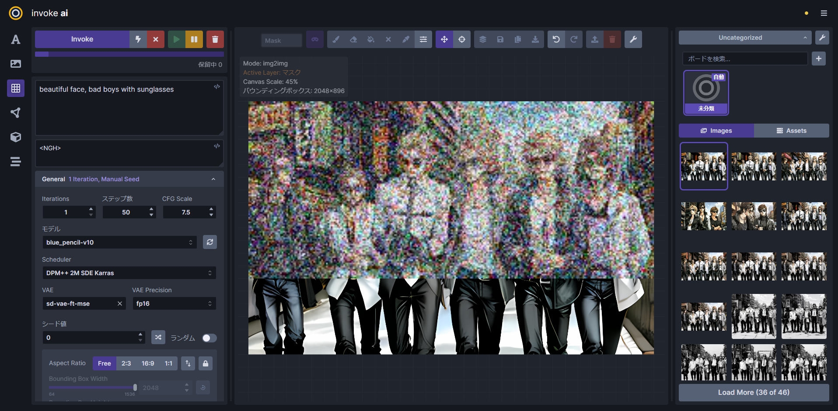Image resolution: width=838 pixels, height=411 pixels.
Task: Save the canvas to gallery with the save icon
Action: [x=500, y=39]
